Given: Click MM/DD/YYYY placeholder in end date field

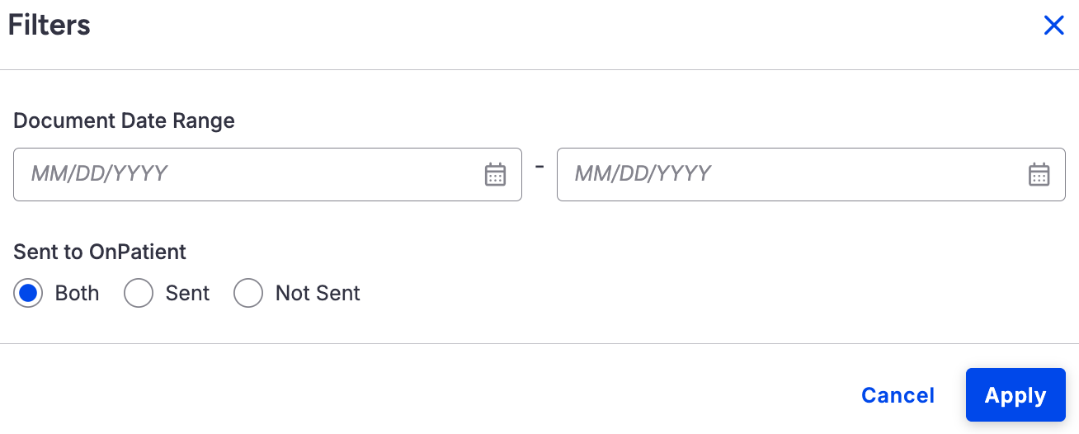Looking at the screenshot, I should [x=643, y=173].
